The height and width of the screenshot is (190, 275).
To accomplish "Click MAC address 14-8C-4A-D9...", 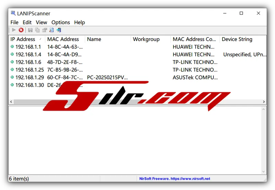I will [x=64, y=55].
